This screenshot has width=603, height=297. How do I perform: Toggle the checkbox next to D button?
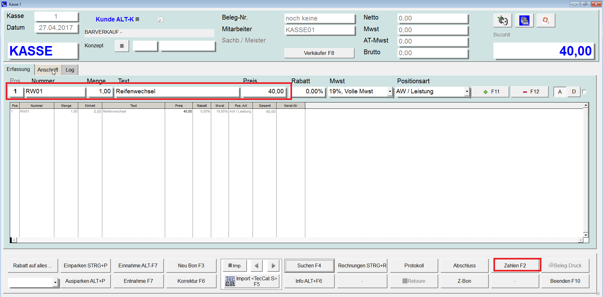coord(584,91)
